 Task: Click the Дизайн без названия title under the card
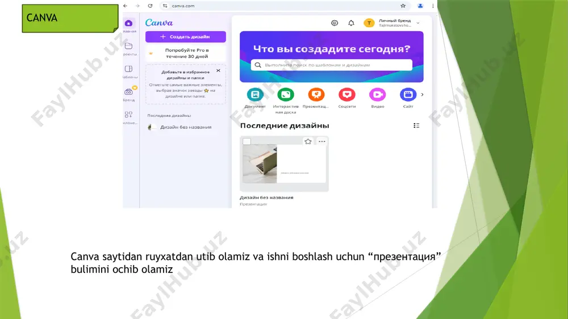click(x=266, y=198)
